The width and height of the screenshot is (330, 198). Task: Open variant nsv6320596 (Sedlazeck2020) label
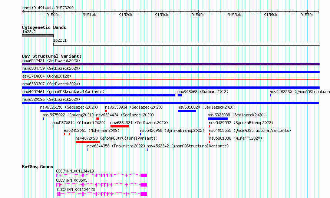click(51, 99)
